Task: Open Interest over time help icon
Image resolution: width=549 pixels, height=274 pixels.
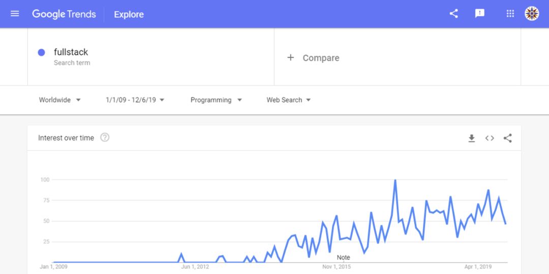Action: click(105, 138)
